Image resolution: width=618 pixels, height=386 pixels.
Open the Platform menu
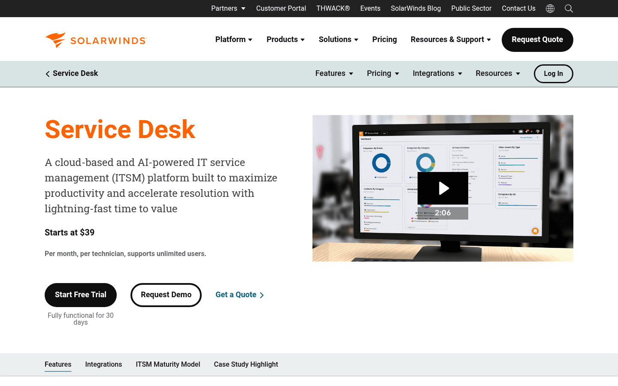point(234,39)
